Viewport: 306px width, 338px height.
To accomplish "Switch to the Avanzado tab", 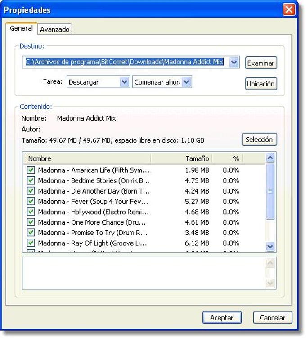I will click(55, 29).
